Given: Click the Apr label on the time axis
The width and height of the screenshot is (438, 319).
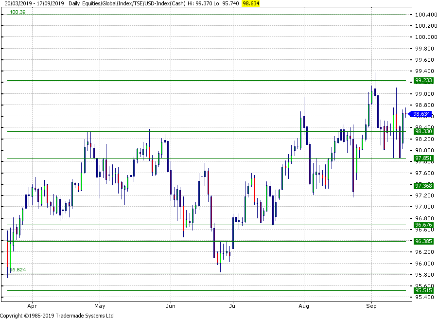Looking at the screenshot, I should [32, 306].
